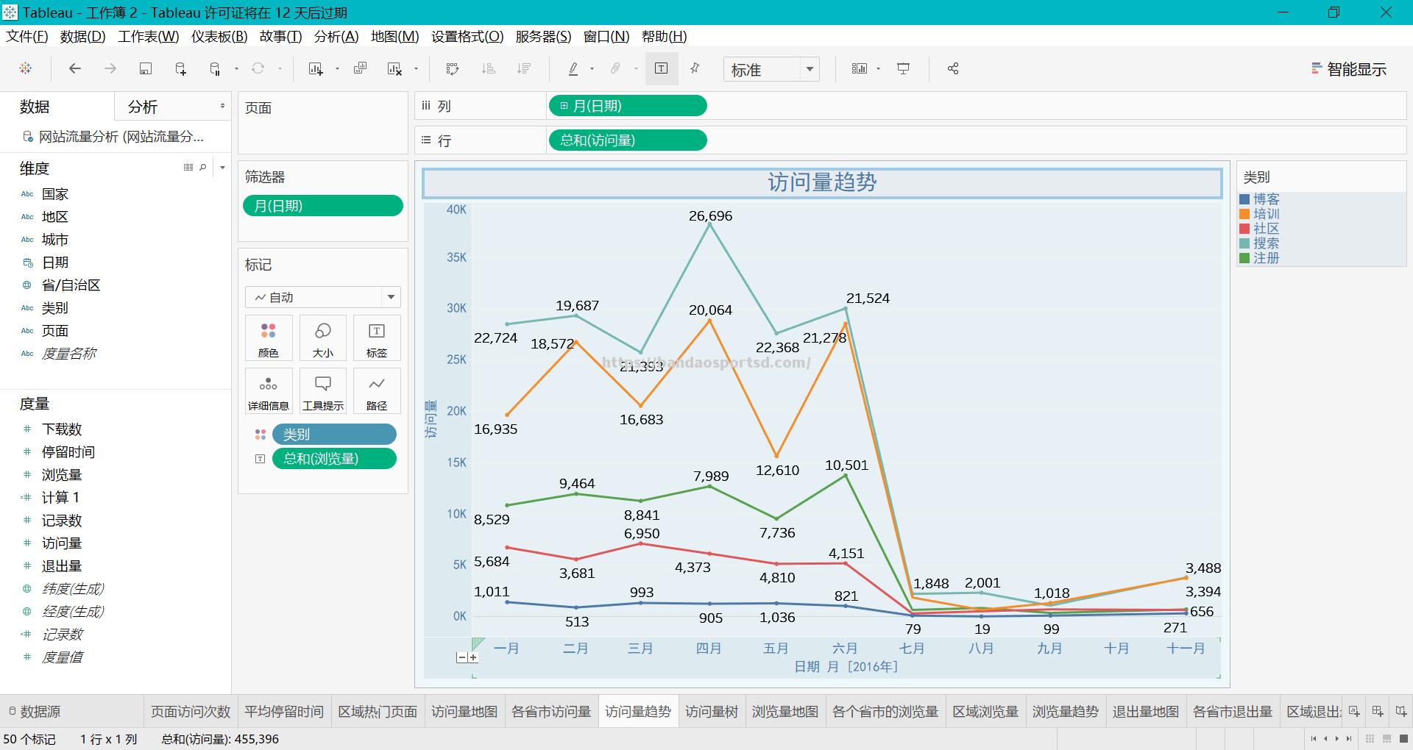
Task: Open the 智能显示 Show Me panel
Action: click(1348, 69)
